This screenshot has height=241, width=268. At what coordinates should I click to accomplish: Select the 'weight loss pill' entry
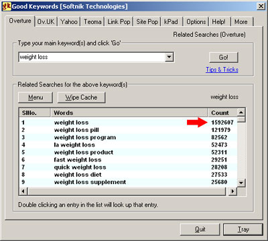[x=128, y=130]
